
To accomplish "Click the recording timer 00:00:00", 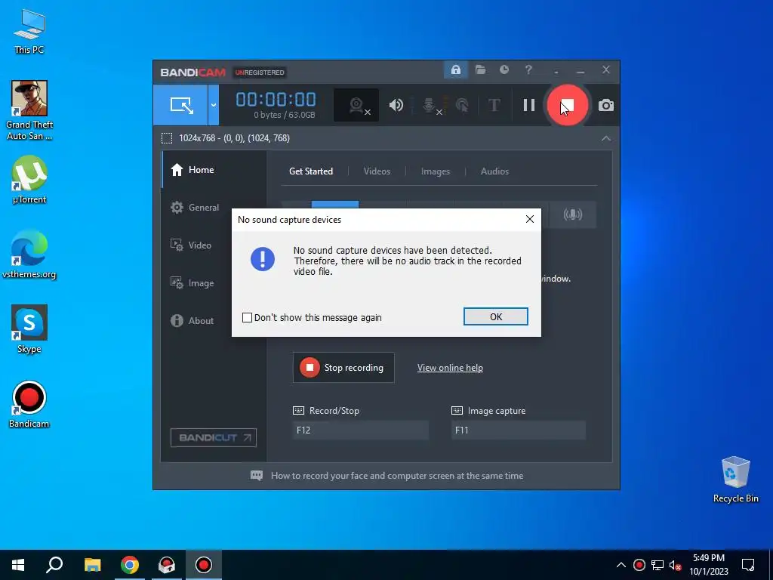I will [276, 100].
